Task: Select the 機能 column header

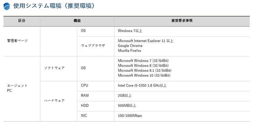Action: point(77,21)
